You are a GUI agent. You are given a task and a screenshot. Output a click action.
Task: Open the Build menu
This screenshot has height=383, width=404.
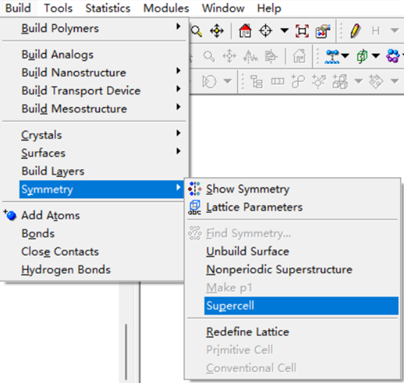tap(18, 8)
